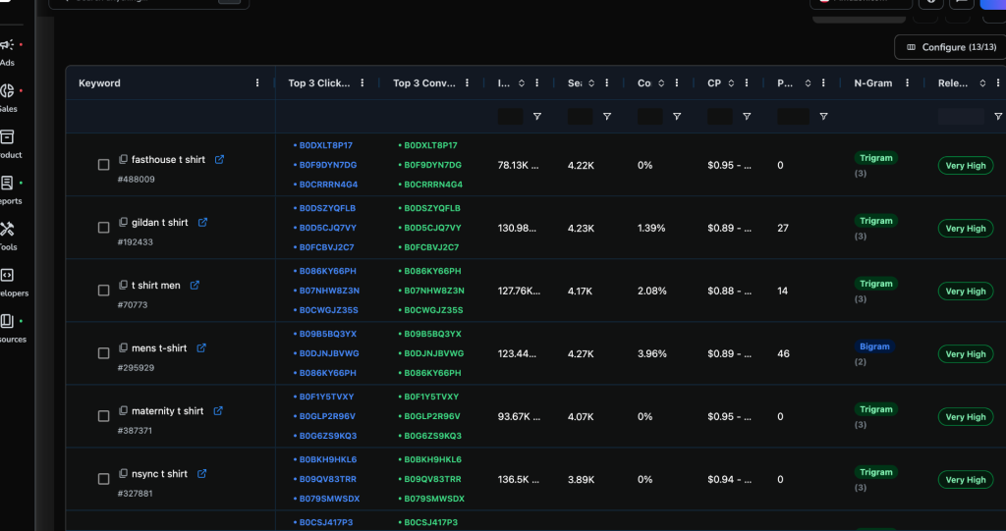Viewport: 1006px width, 531px height.
Task: Select the maternity t shirt row checkbox
Action: [103, 416]
